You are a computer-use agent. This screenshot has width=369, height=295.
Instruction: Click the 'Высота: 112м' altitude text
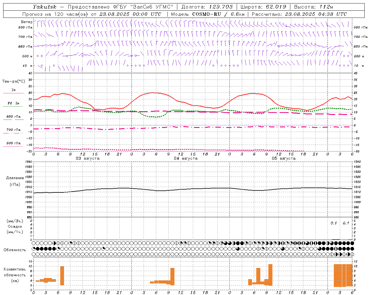pyautogui.click(x=314, y=7)
